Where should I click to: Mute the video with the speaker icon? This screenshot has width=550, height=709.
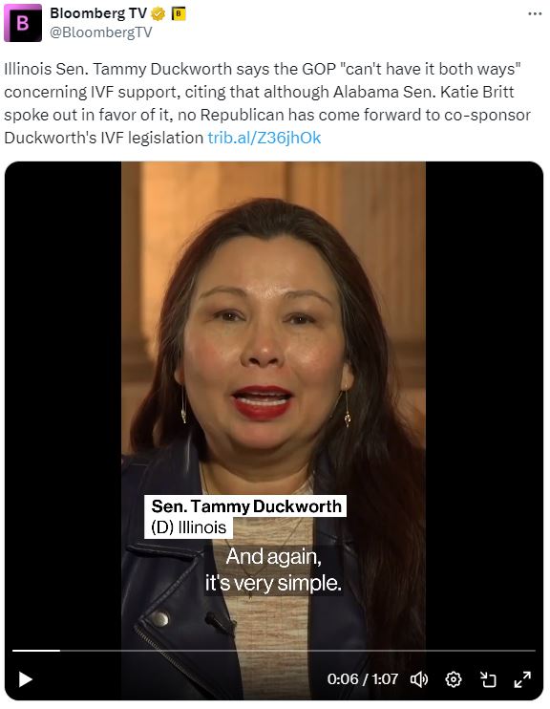419,679
